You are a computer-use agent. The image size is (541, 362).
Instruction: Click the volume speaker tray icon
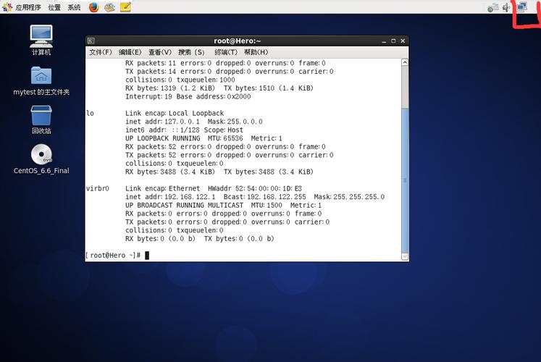[506, 7]
